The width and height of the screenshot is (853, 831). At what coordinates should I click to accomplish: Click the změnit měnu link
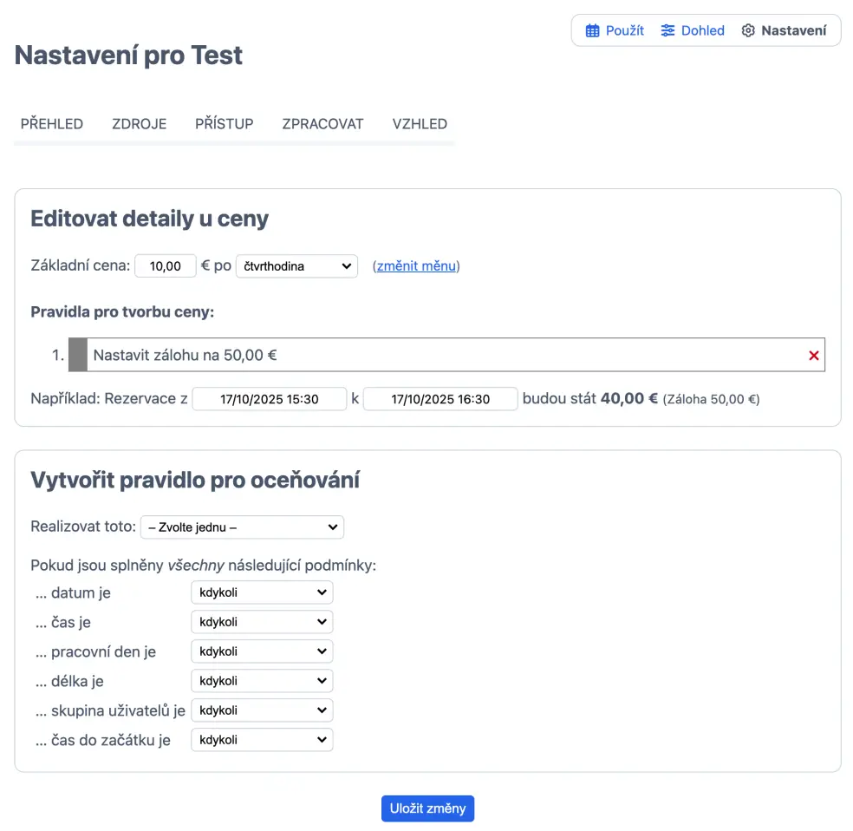coord(416,266)
